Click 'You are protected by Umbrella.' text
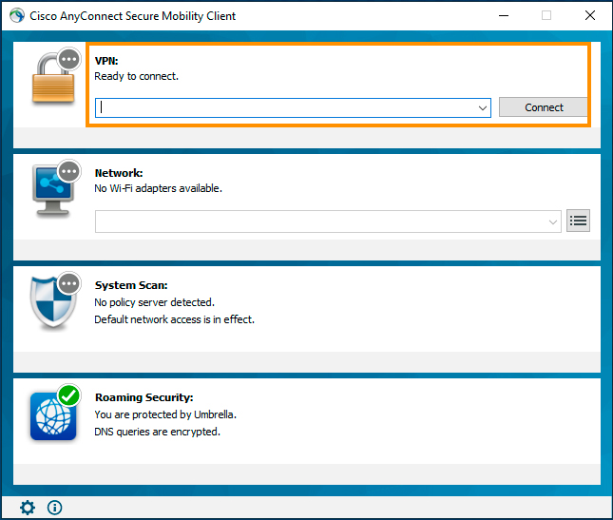The height and width of the screenshot is (520, 613). point(165,414)
